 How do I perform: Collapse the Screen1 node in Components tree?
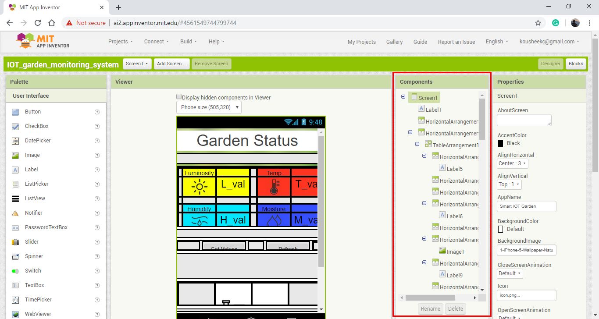[x=403, y=97]
